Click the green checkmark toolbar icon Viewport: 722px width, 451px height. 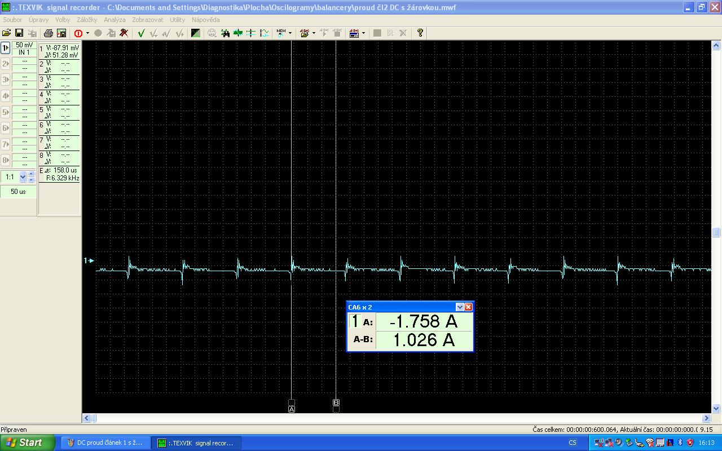pos(141,33)
